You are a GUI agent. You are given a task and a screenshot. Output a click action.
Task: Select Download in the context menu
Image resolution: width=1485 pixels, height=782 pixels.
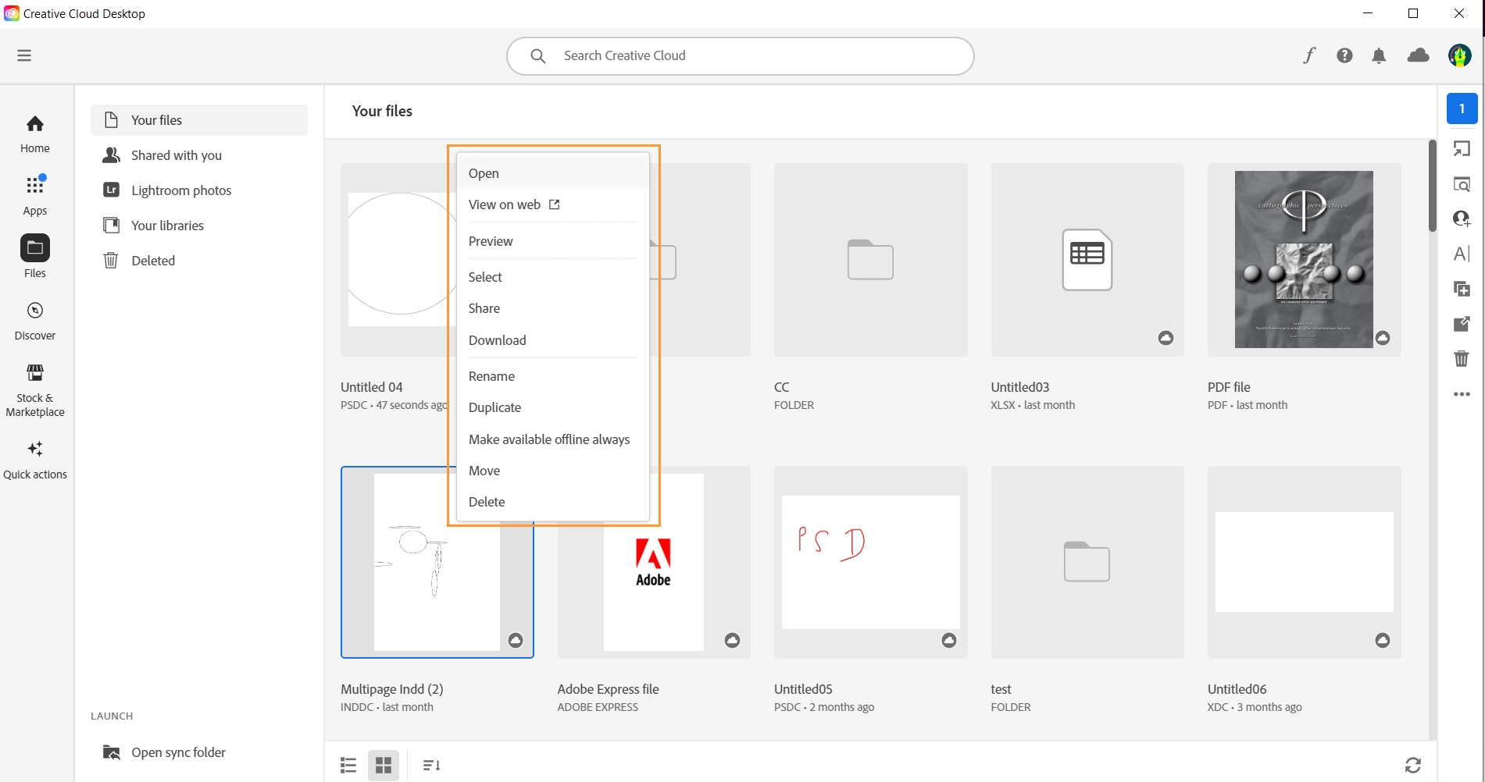497,340
